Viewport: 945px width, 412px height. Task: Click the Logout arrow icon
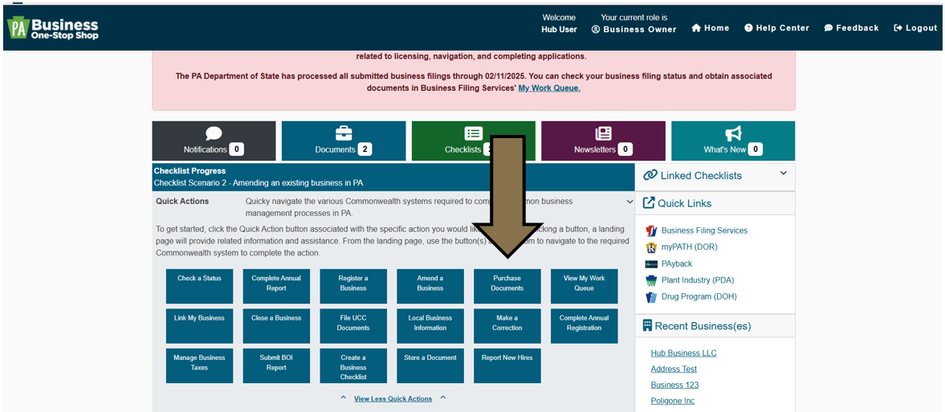point(898,28)
